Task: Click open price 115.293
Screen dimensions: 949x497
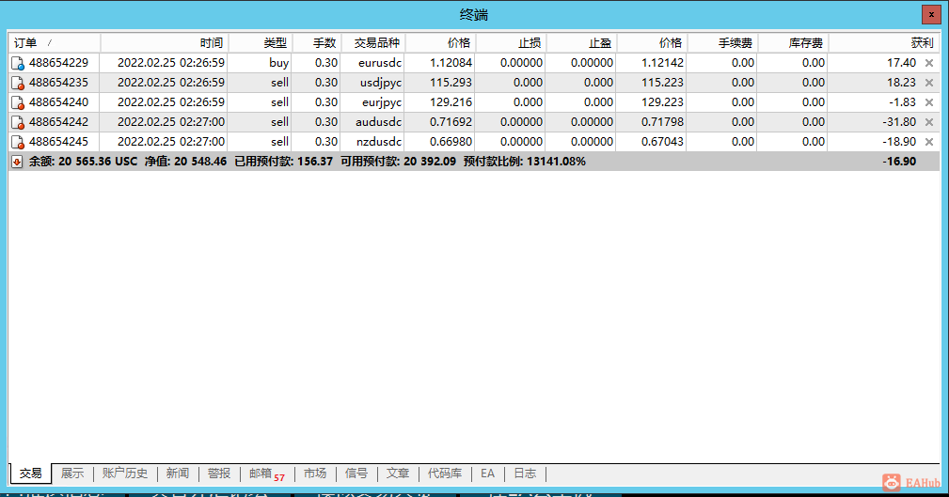Action: pyautogui.click(x=451, y=83)
